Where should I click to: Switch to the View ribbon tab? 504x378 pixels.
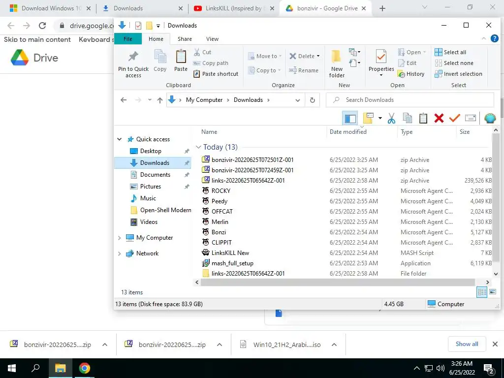coord(212,38)
